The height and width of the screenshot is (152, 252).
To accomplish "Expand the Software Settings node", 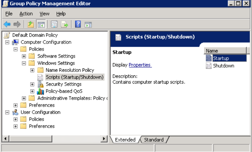I will tap(24, 56).
